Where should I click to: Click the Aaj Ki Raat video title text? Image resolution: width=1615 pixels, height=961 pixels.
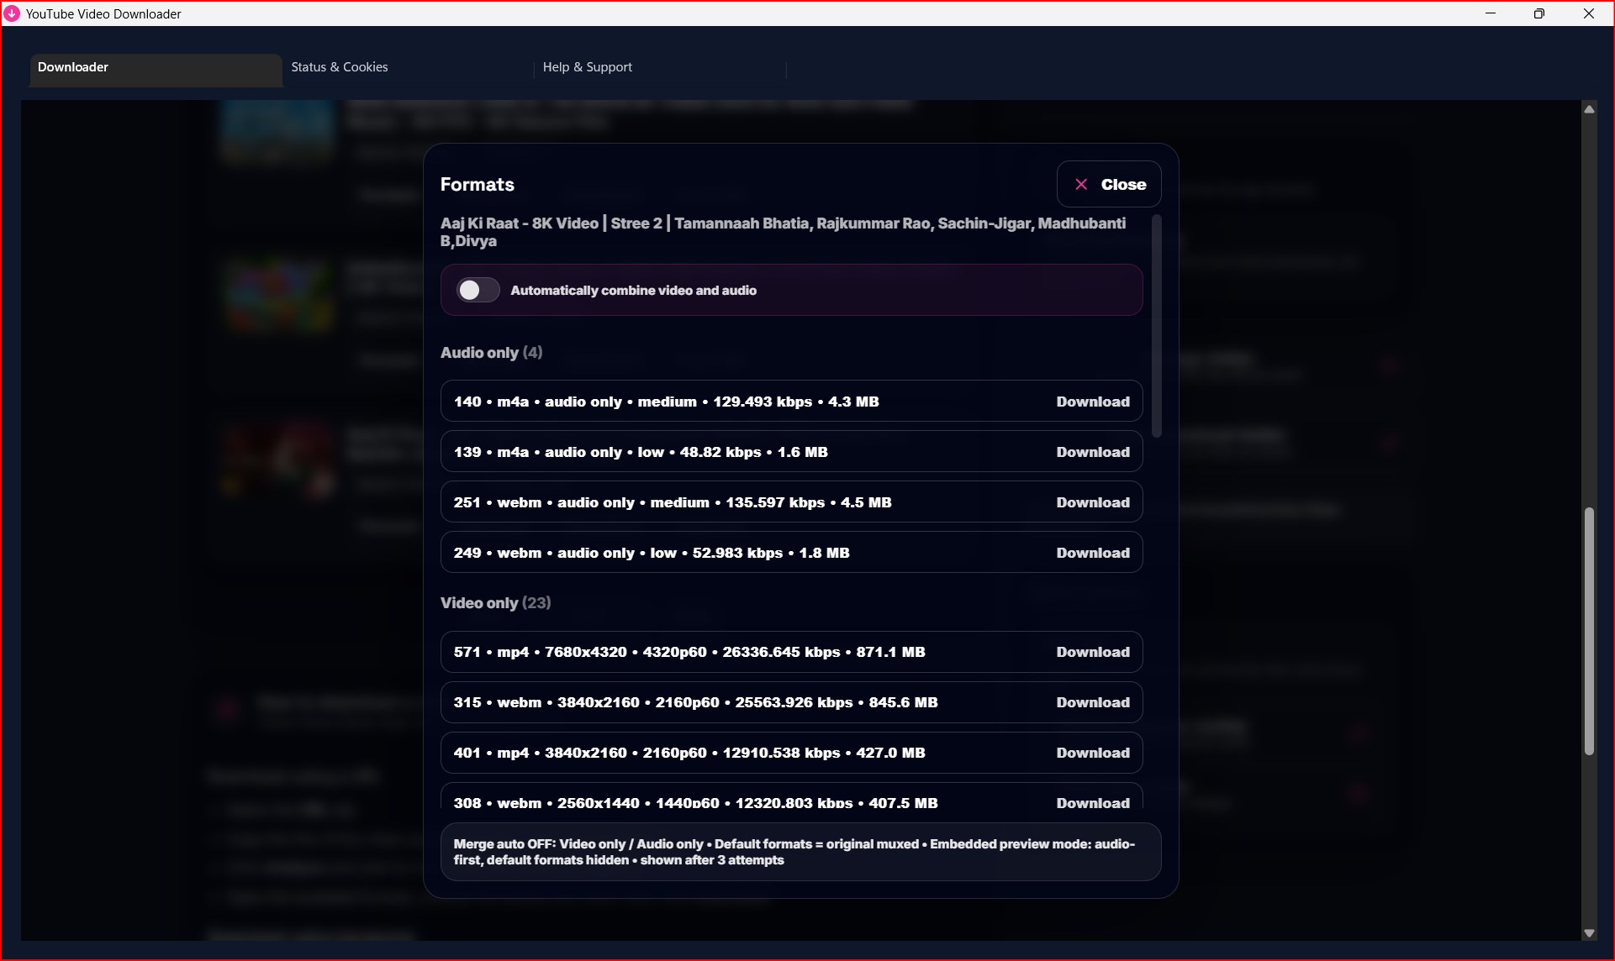[783, 232]
